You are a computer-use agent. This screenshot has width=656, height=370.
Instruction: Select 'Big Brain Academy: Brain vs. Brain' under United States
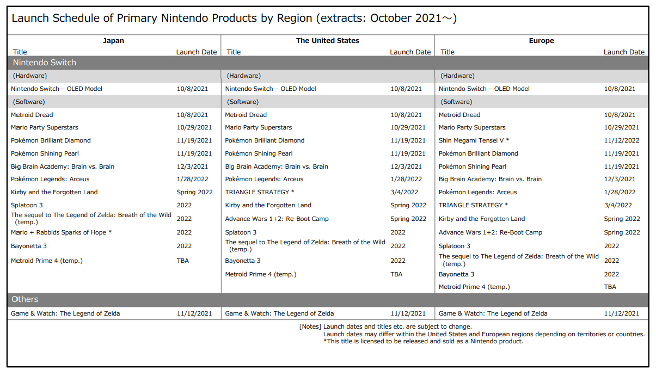pyautogui.click(x=277, y=166)
